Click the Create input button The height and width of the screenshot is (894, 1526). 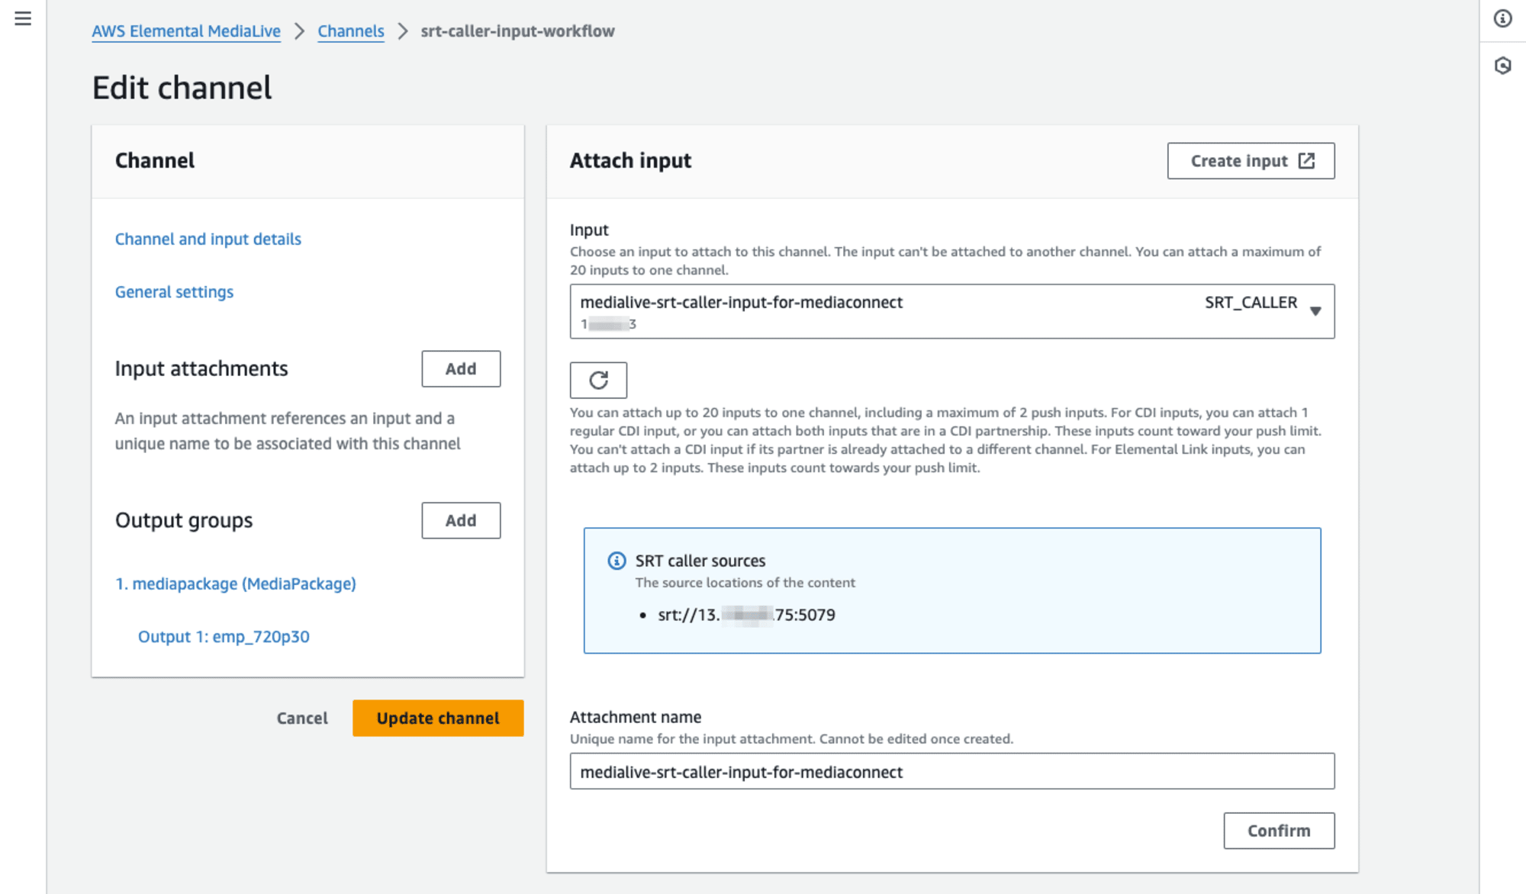coord(1251,161)
